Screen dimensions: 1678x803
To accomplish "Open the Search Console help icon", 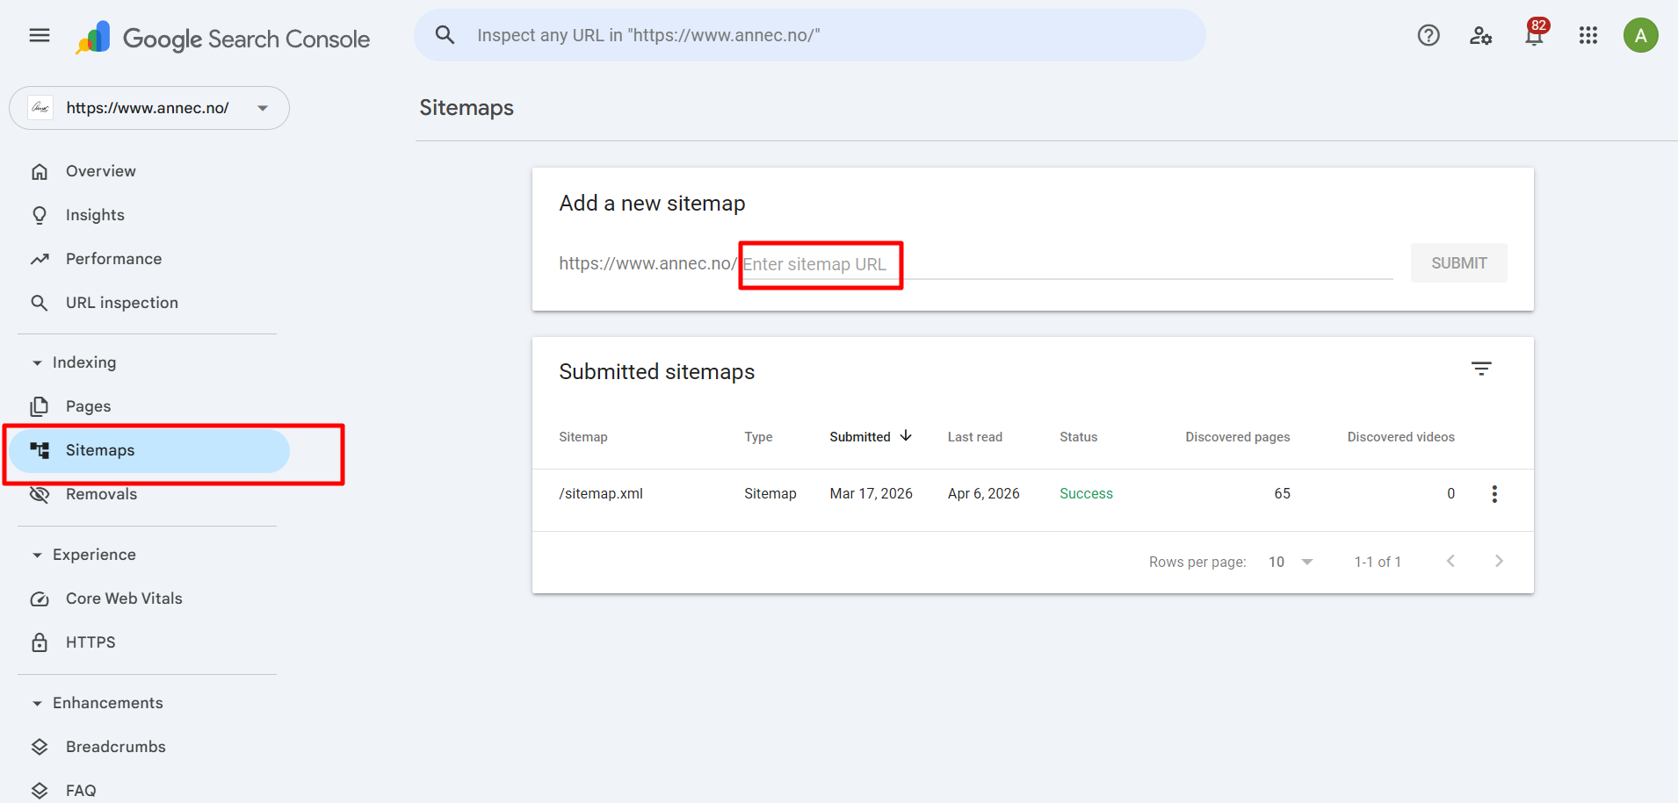I will click(1428, 35).
